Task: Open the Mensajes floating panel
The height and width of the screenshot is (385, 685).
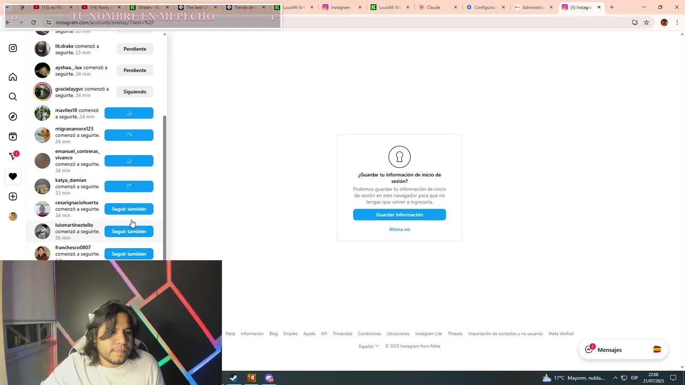Action: [x=623, y=350]
